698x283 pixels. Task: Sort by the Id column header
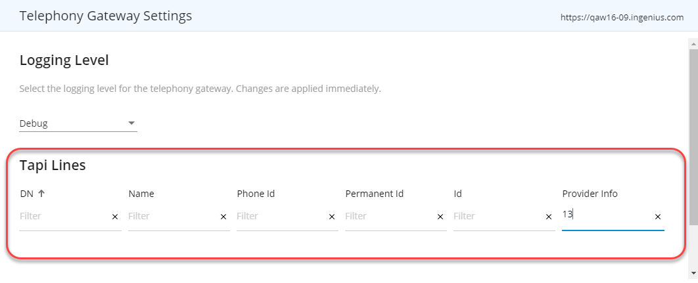click(x=458, y=194)
